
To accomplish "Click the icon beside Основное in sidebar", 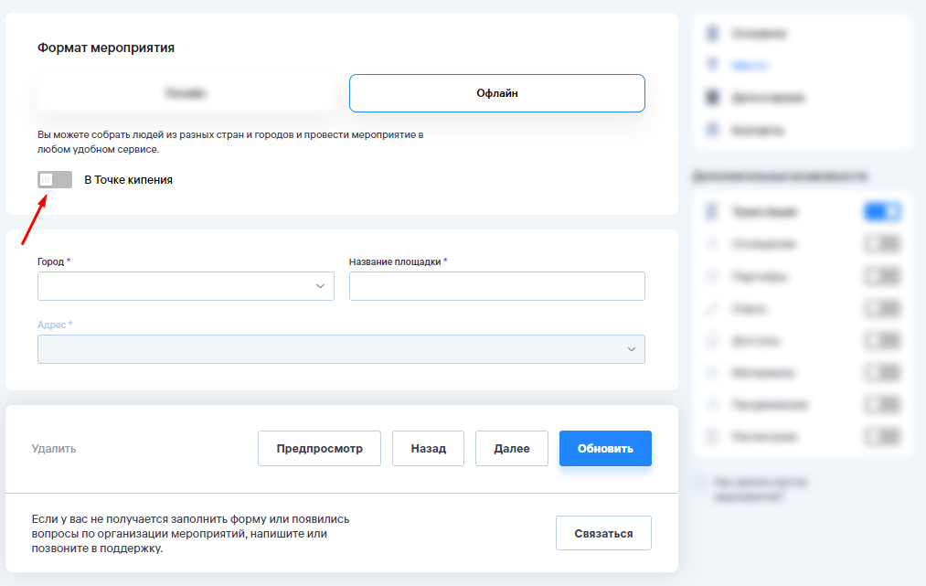I will point(712,34).
